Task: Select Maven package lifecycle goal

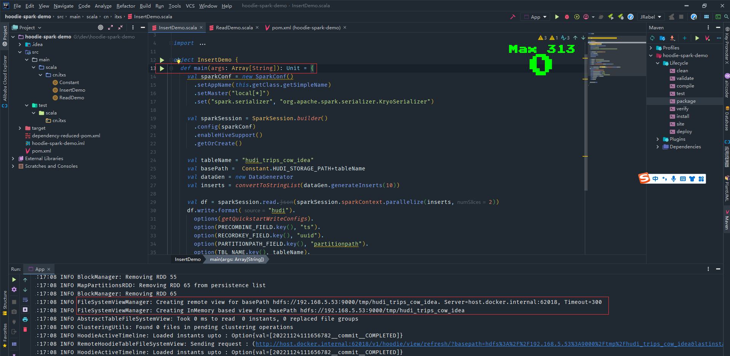Action: (x=686, y=101)
